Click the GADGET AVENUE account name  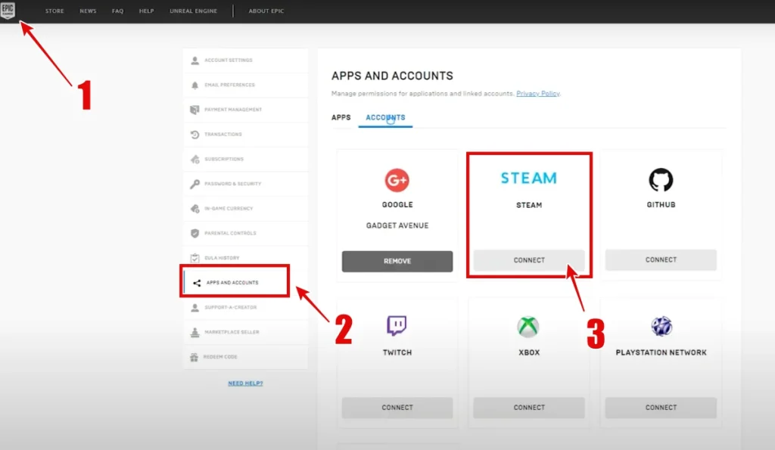click(397, 225)
